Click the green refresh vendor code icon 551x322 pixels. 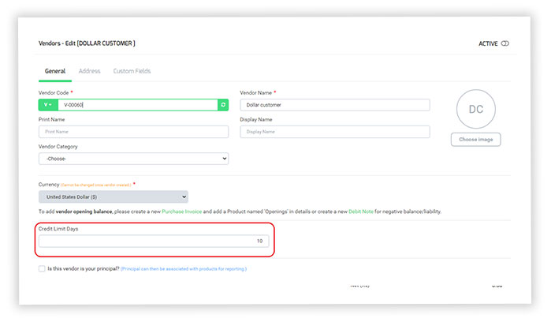click(x=223, y=105)
